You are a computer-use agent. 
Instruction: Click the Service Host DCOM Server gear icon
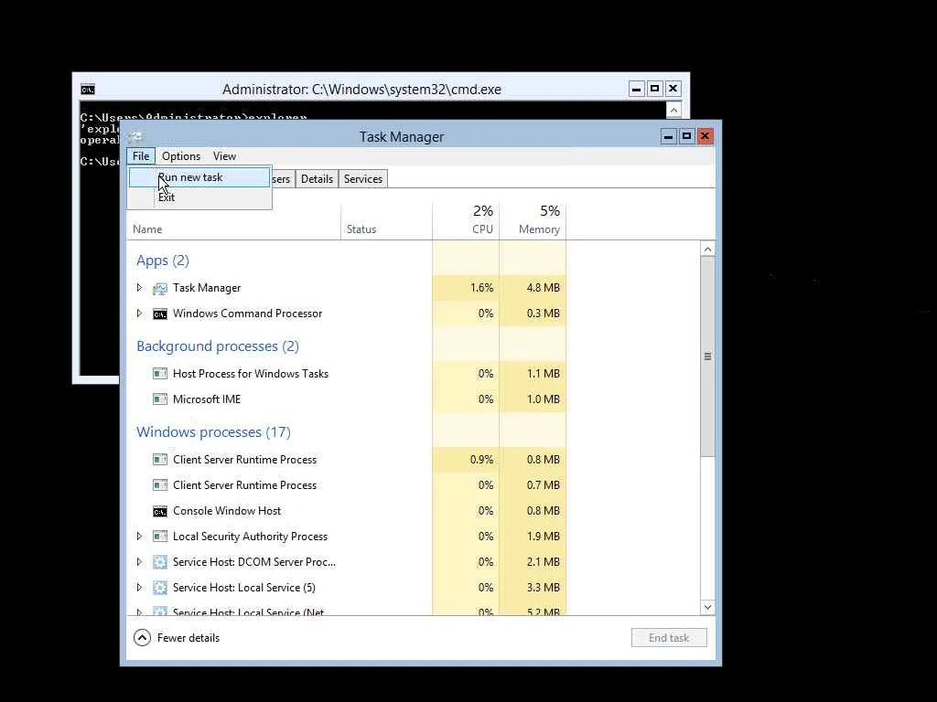(159, 562)
